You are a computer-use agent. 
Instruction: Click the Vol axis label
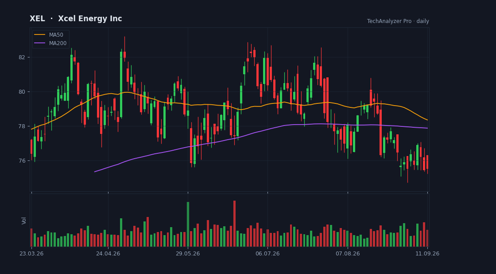click(x=24, y=221)
